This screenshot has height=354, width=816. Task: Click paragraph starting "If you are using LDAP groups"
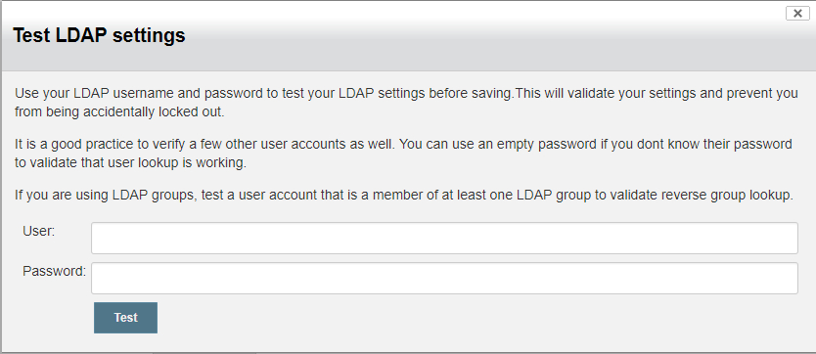pyautogui.click(x=404, y=196)
